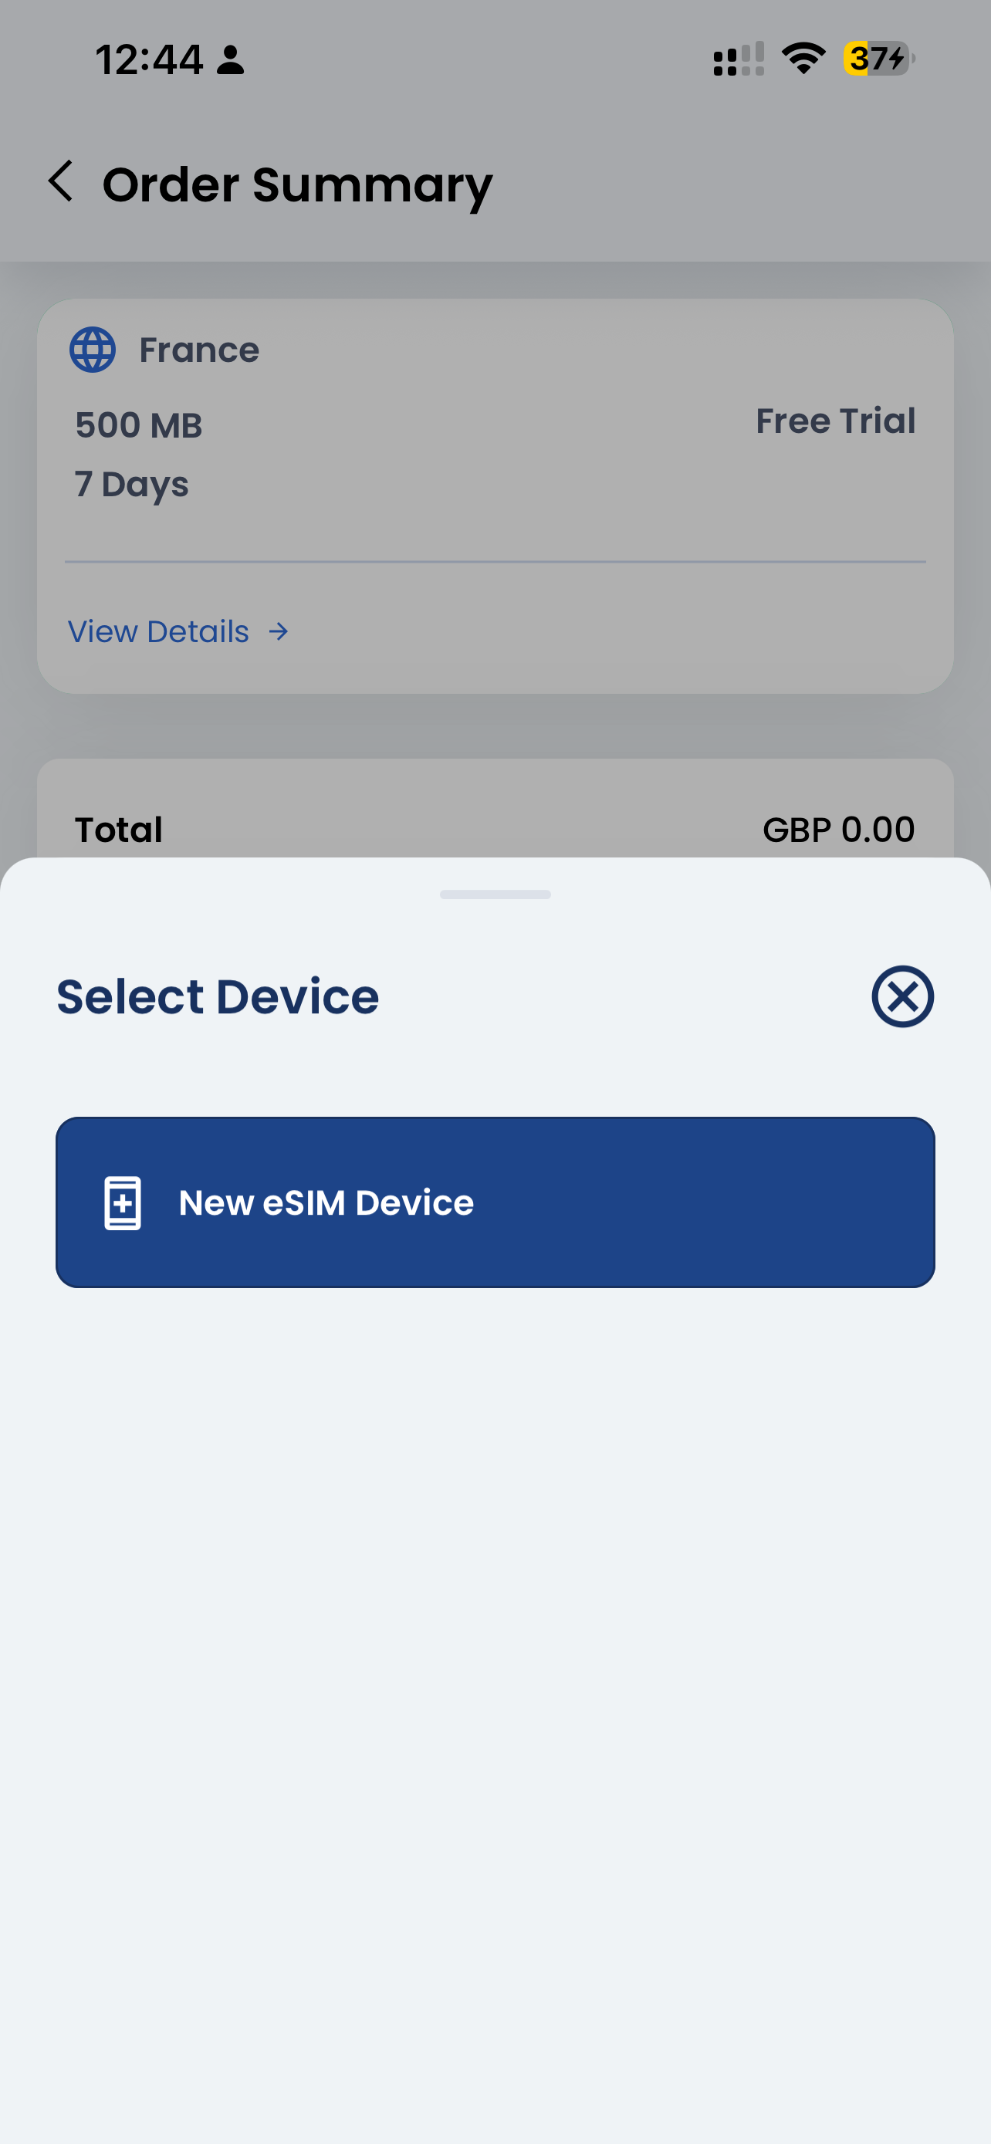Tap the time display showing 12:44

tap(148, 59)
